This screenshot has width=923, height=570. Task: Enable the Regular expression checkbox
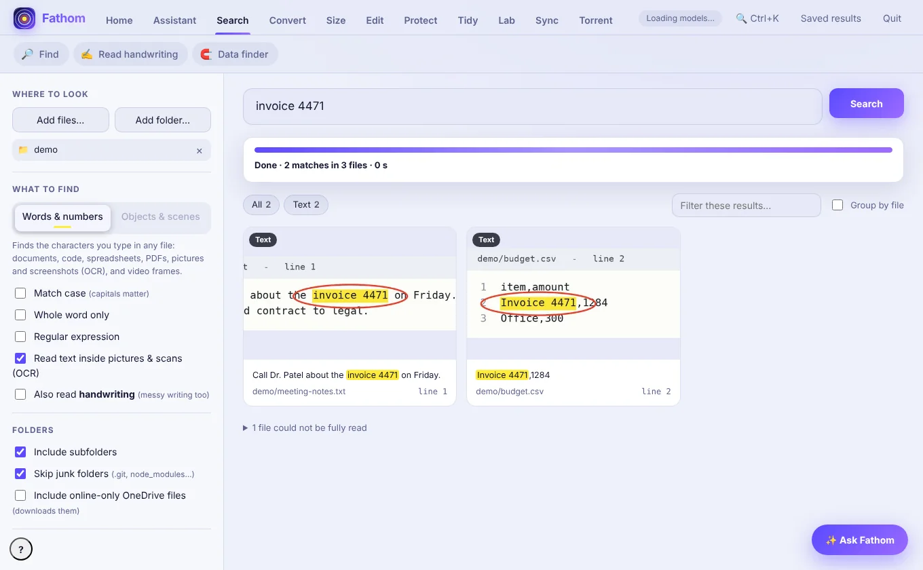click(20, 337)
